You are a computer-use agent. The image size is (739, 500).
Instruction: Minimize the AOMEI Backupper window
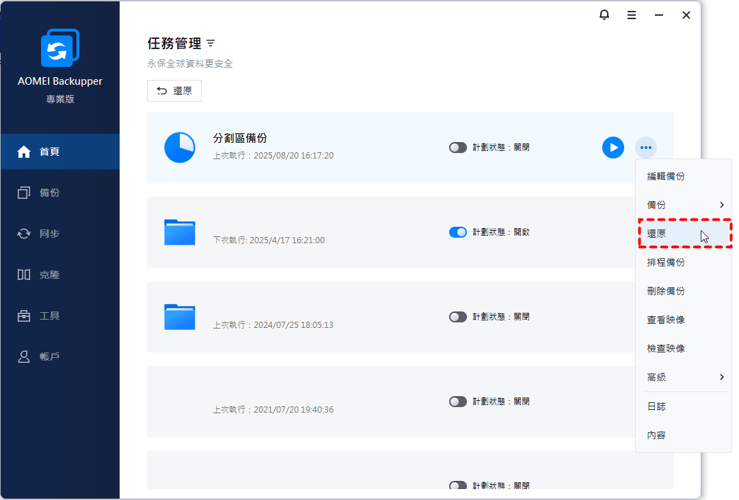pyautogui.click(x=659, y=15)
